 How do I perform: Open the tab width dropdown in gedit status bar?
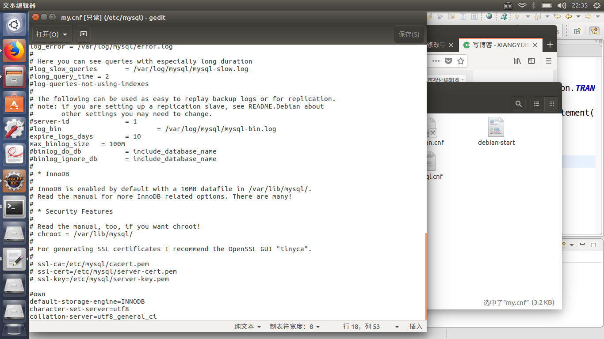pyautogui.click(x=295, y=326)
